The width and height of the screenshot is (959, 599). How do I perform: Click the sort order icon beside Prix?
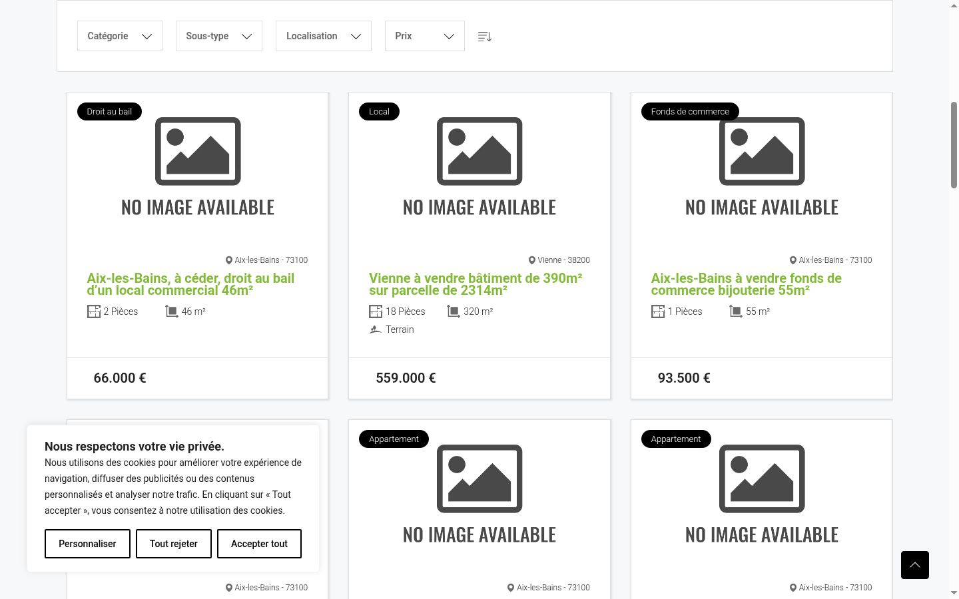coord(484,37)
